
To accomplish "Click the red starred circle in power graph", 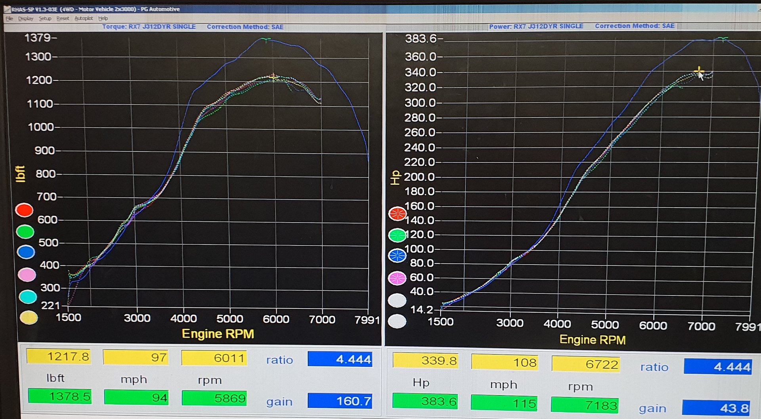I will pyautogui.click(x=398, y=214).
